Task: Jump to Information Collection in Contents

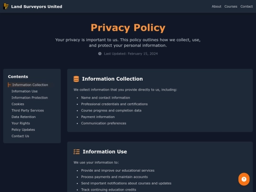Action: [30, 85]
